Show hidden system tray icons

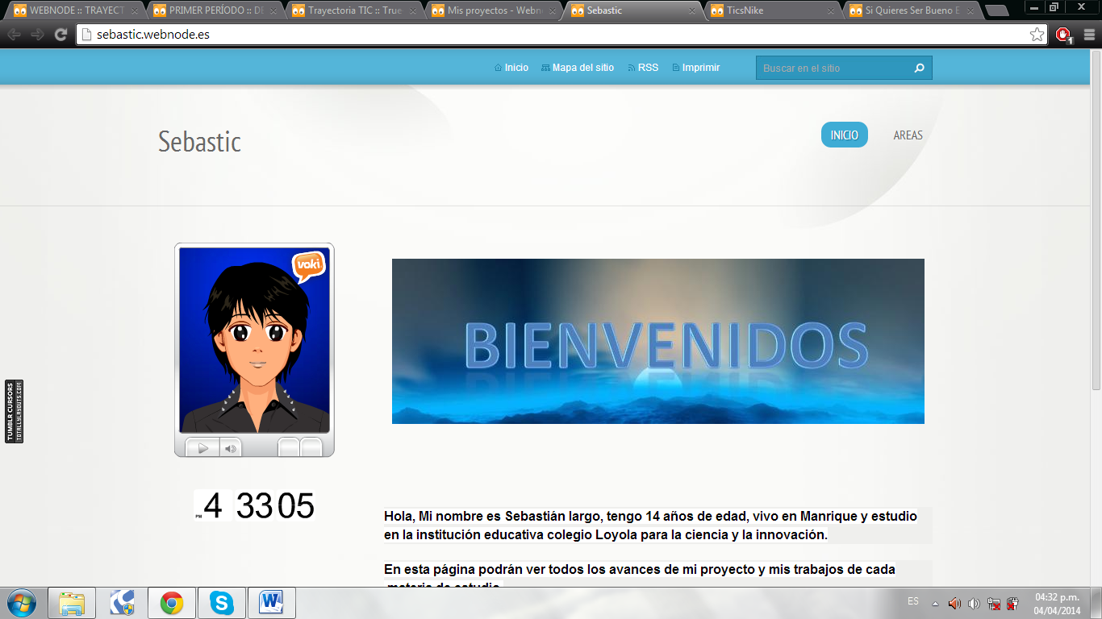point(935,603)
